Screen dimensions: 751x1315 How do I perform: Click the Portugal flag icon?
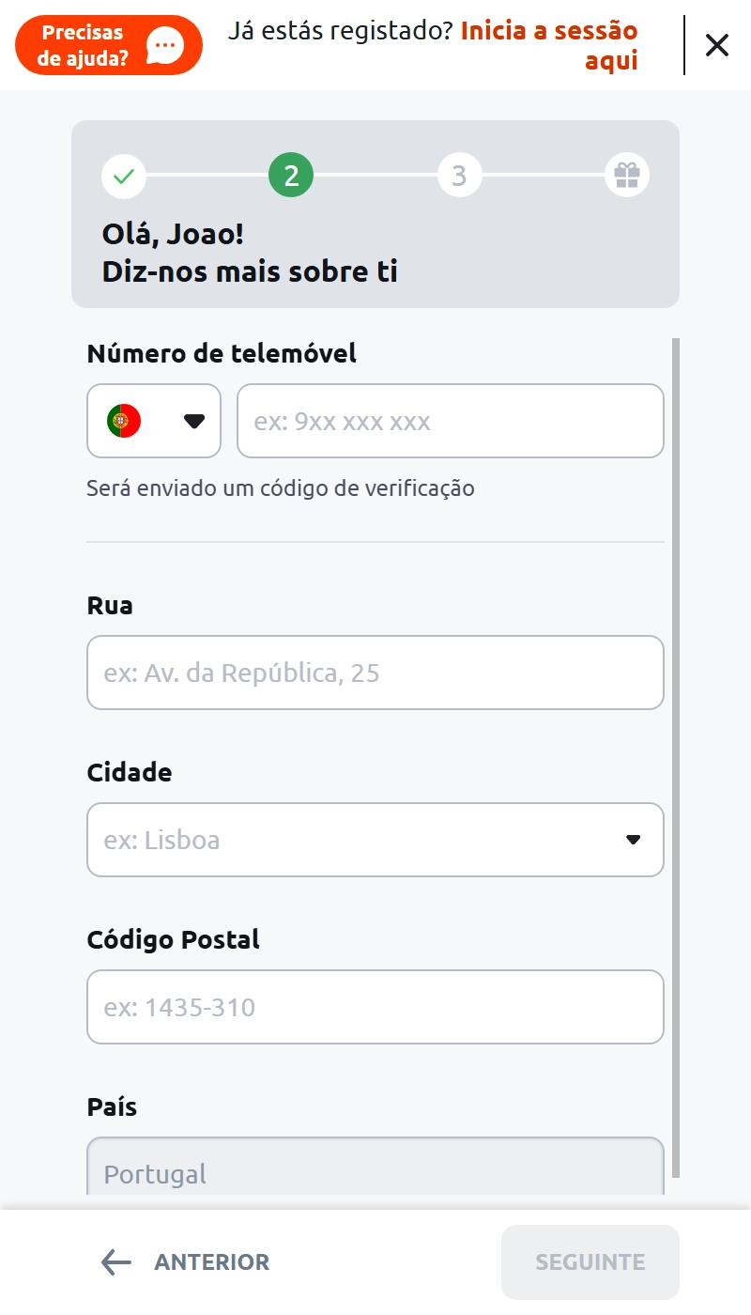point(124,421)
